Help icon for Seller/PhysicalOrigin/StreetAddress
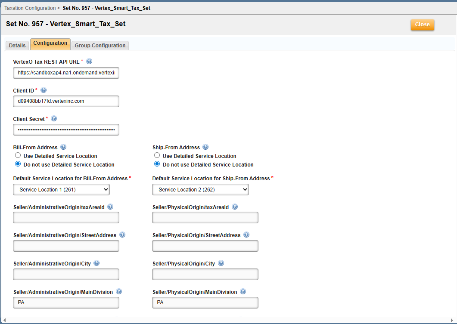 point(246,235)
